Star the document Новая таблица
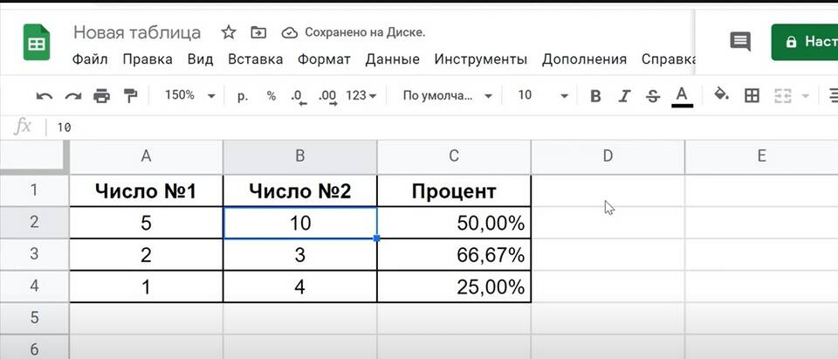The image size is (838, 359). (x=229, y=32)
